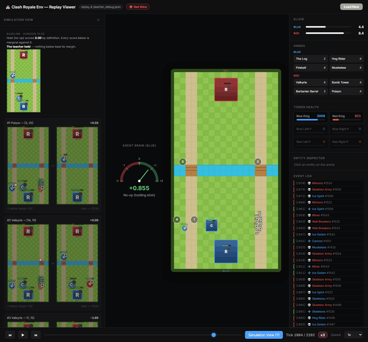Select Poison card in Red hand
The image size is (368, 342).
coord(346,91)
